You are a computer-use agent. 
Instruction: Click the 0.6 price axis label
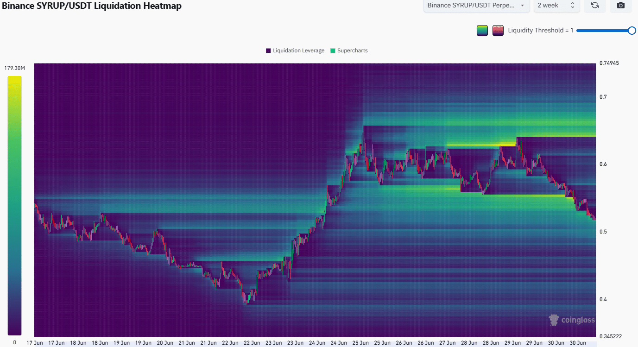click(603, 164)
